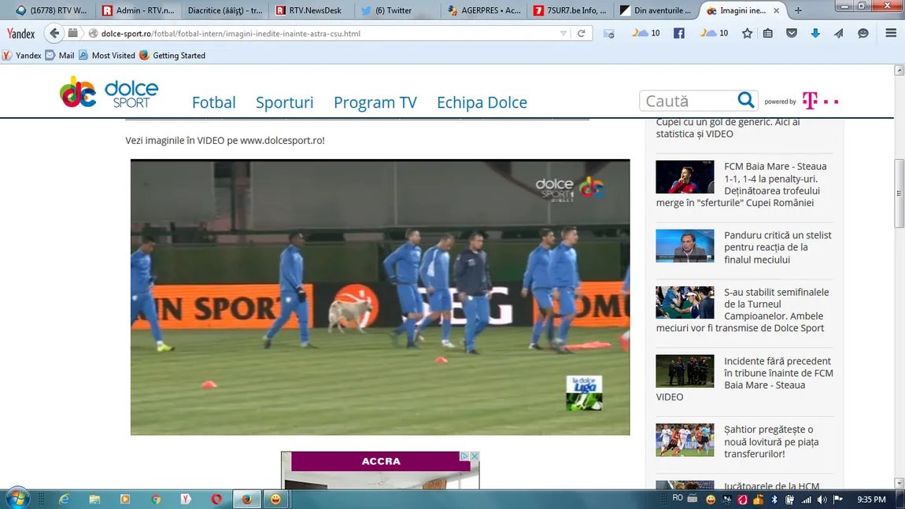Open the Getting Started bookmark
905x509 pixels.
pos(172,55)
